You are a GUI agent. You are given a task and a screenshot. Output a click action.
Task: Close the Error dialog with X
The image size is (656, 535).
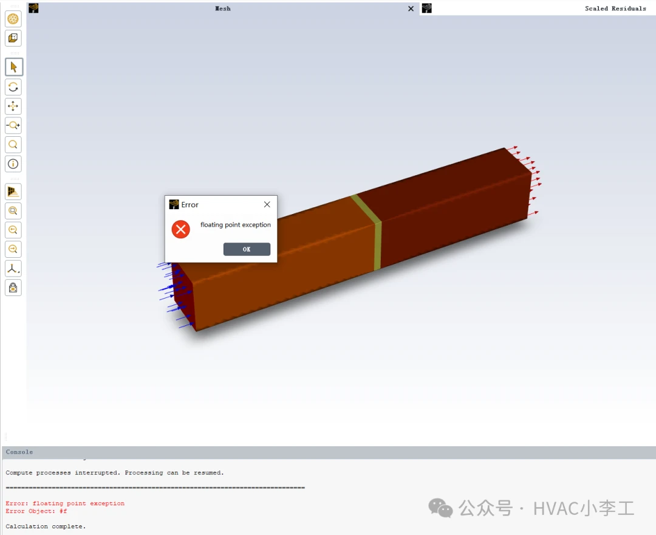[x=267, y=204]
